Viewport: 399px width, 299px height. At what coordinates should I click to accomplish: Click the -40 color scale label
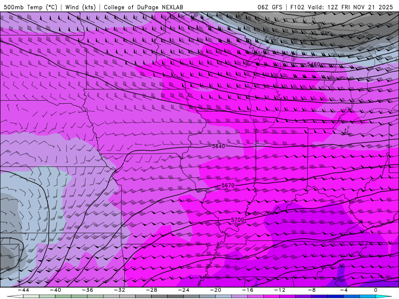point(55,290)
